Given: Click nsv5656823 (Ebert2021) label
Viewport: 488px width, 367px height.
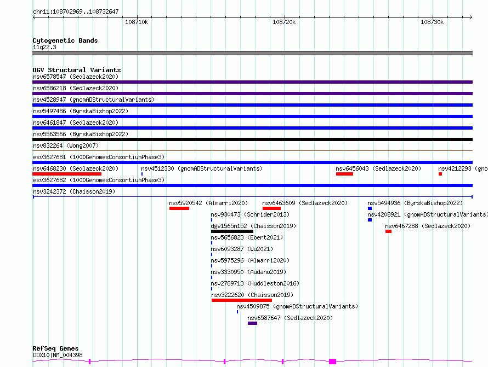Looking at the screenshot, I should 247,237.
